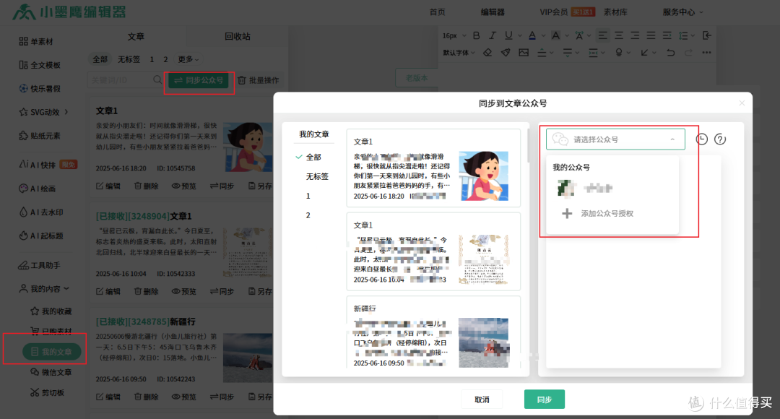Switch to the 回收站 tab

pos(238,36)
